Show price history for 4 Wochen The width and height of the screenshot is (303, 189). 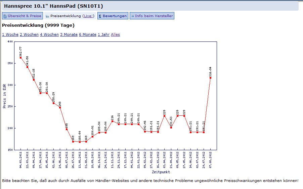[49, 34]
